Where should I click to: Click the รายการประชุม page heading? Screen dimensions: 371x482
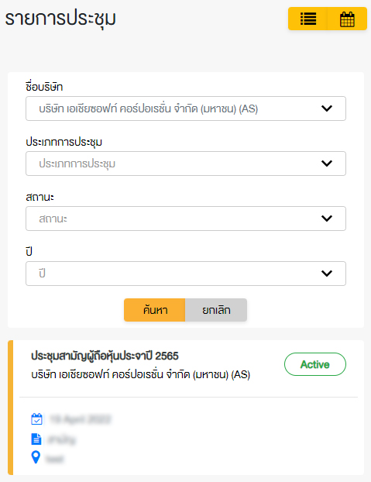pyautogui.click(x=60, y=19)
